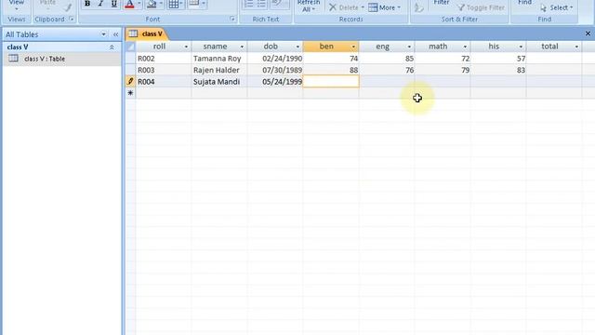
Task: Open the Clipboard group dialog launcher
Action: 72,19
